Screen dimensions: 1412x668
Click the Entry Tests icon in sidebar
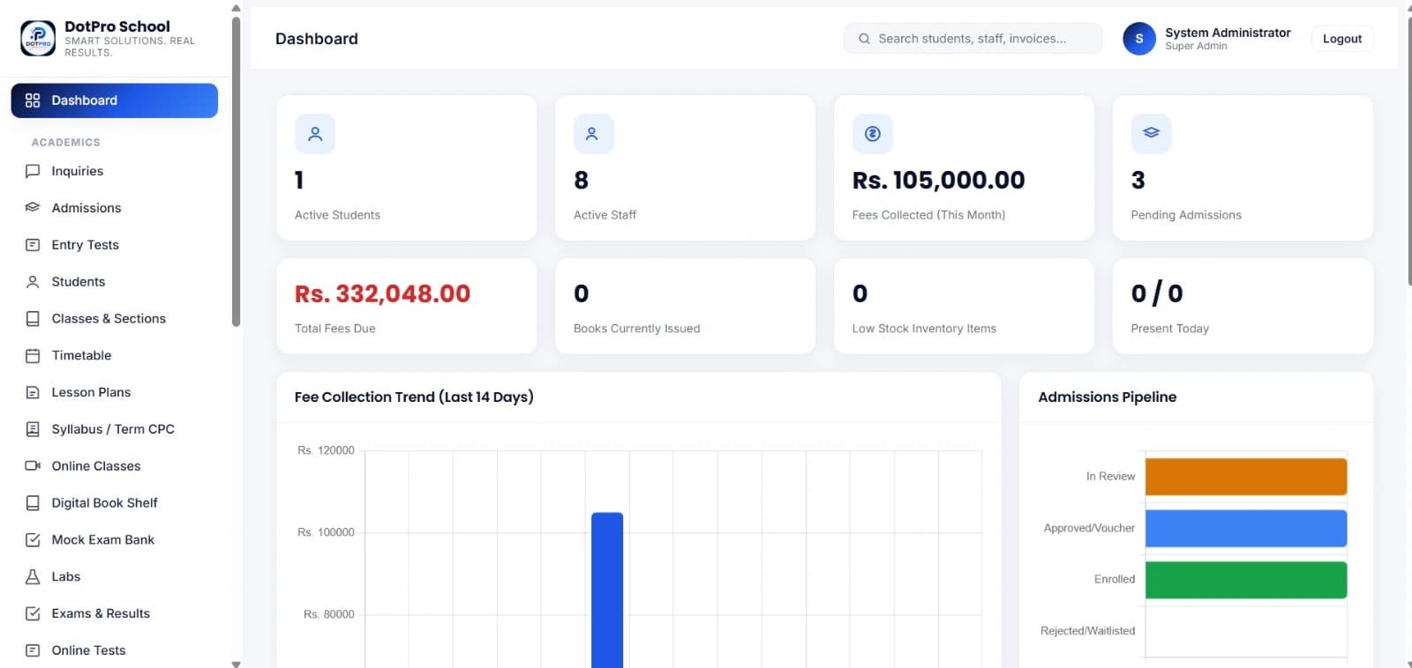[x=33, y=245]
